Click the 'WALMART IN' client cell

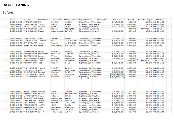tap(30, 51)
